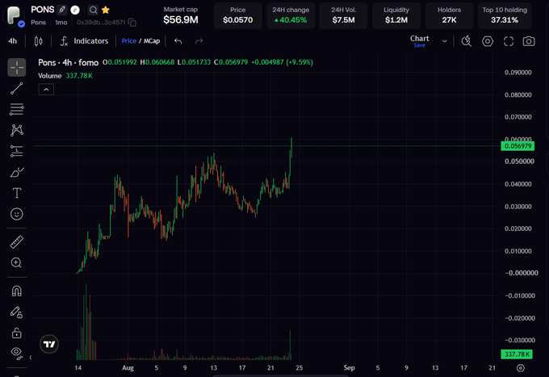Toggle the favorite star for PONS
This screenshot has height=377, width=549.
coord(106,10)
